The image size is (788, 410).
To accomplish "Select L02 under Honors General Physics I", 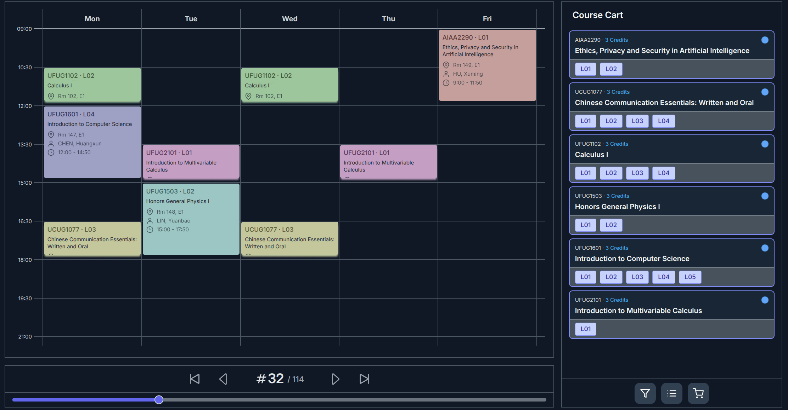I will click(x=611, y=225).
